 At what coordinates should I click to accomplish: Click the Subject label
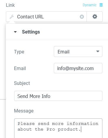(x=22, y=83)
